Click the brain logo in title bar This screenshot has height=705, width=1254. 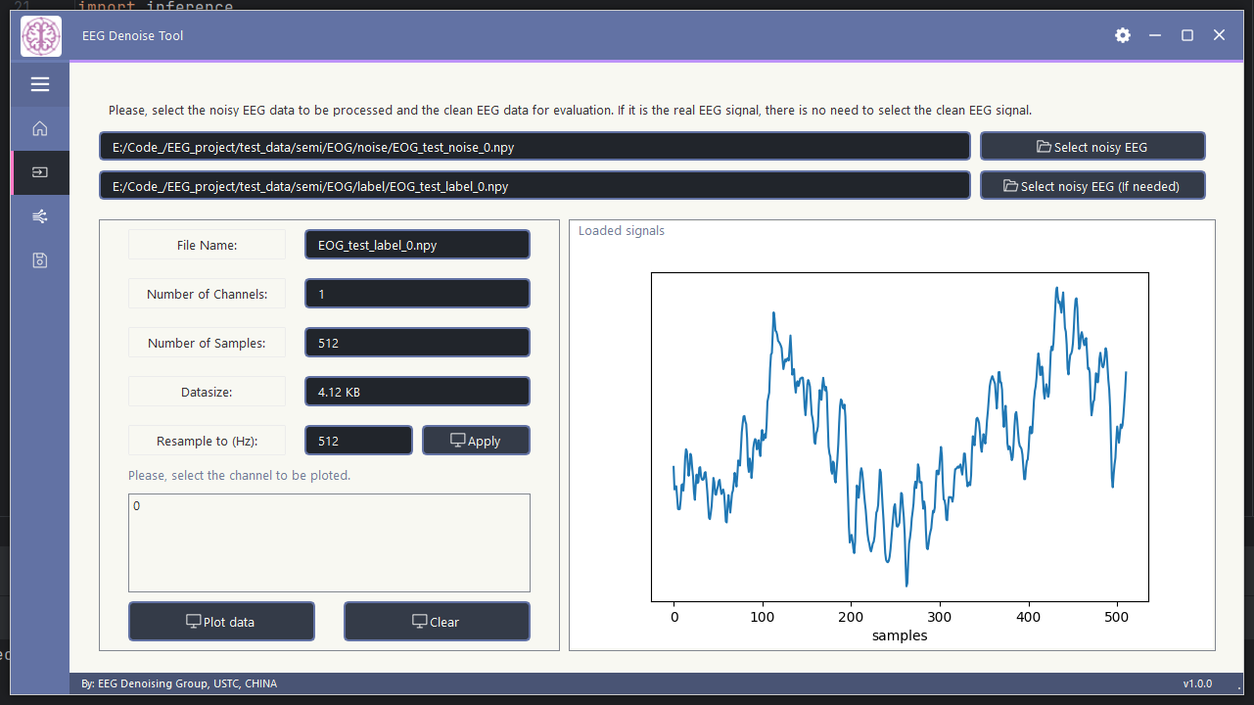(x=41, y=36)
